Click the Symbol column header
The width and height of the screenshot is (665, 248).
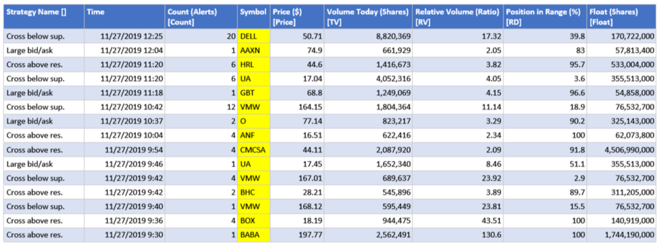tap(253, 17)
